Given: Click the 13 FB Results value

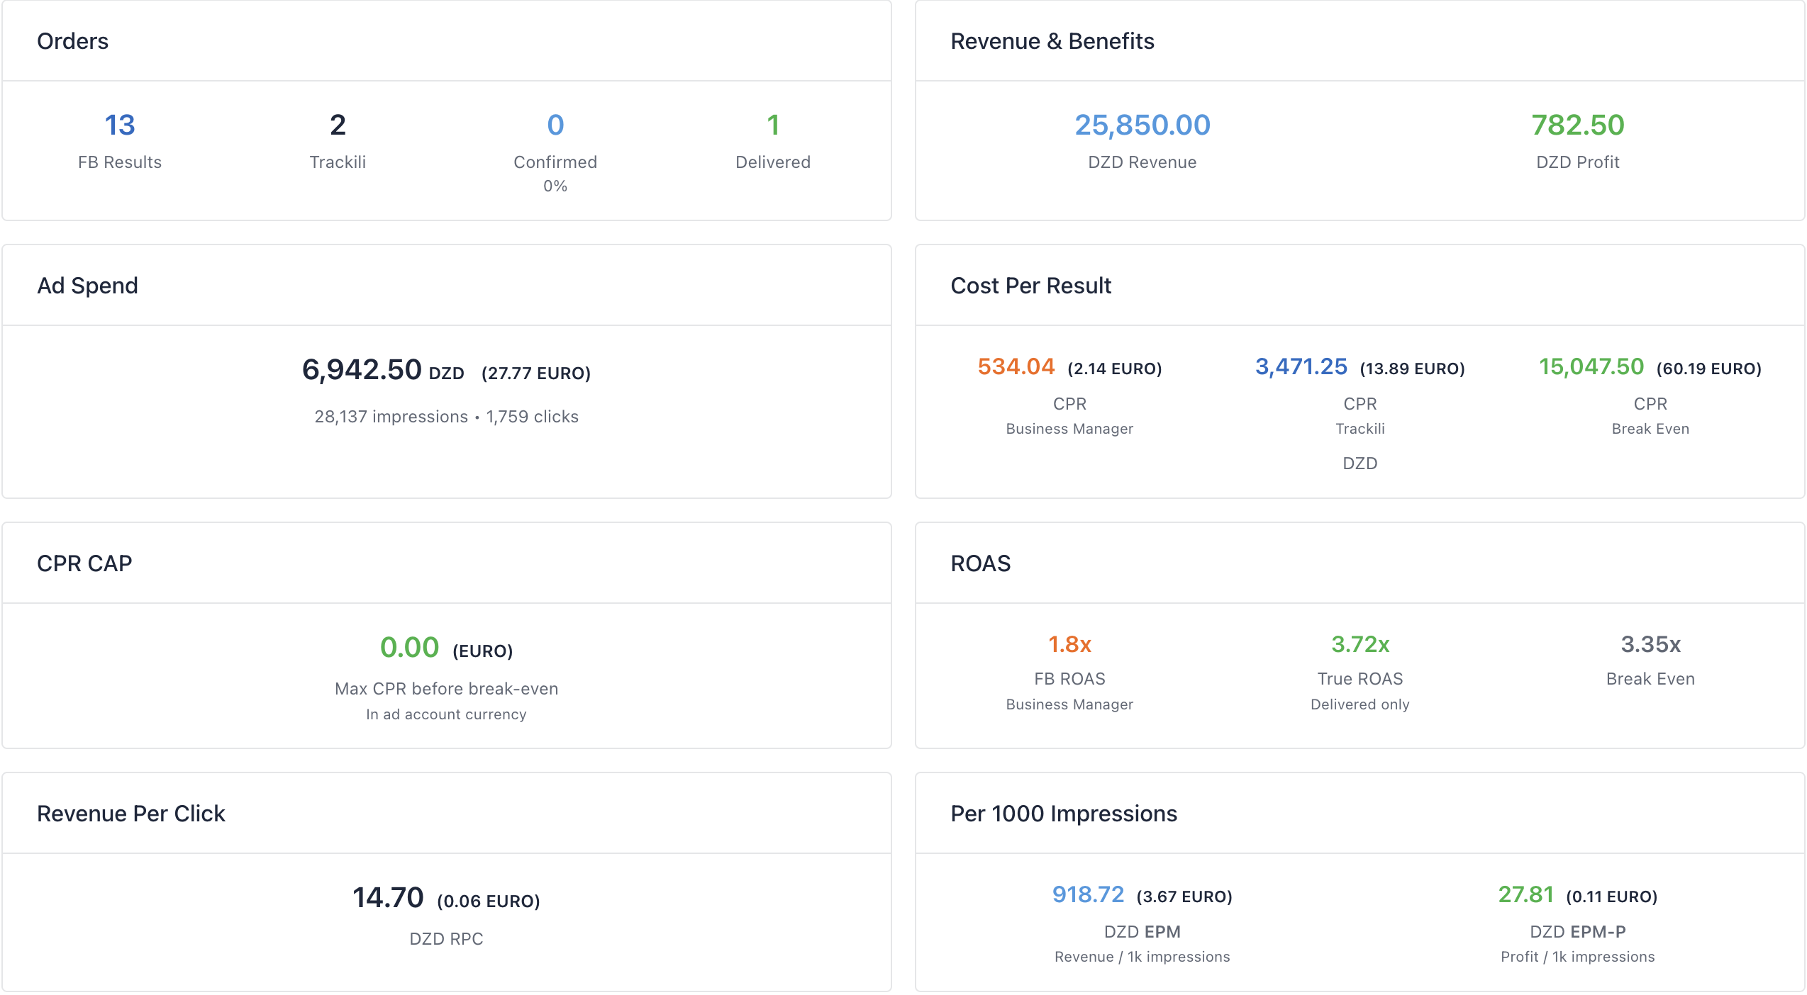Looking at the screenshot, I should point(120,125).
